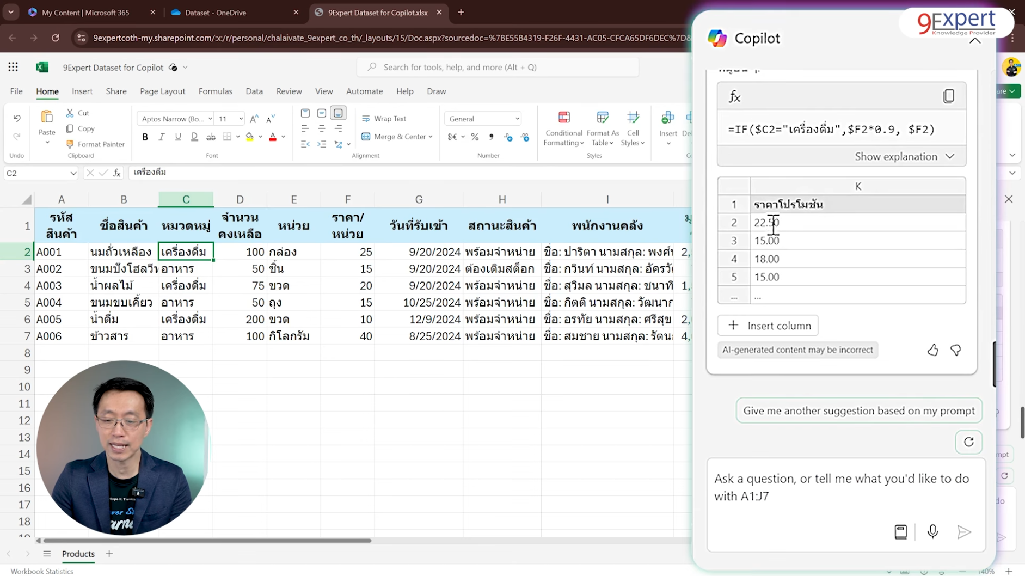Expand the Show explanation section
This screenshot has width=1025, height=576.
904,156
